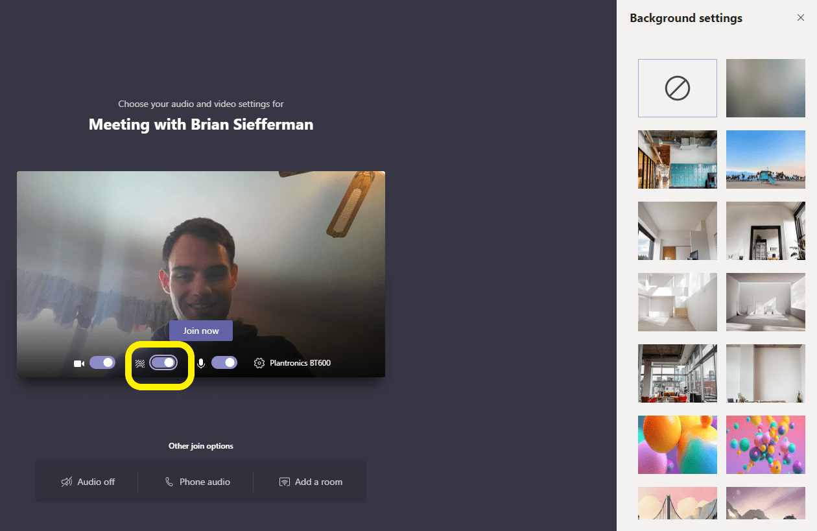Click the Add a room icon
The image size is (817, 531).
284,482
